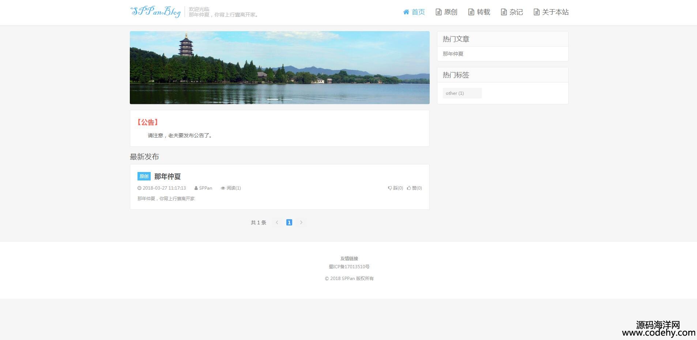This screenshot has width=697, height=340.
Task: Click the document icon beside 转载
Action: (471, 12)
